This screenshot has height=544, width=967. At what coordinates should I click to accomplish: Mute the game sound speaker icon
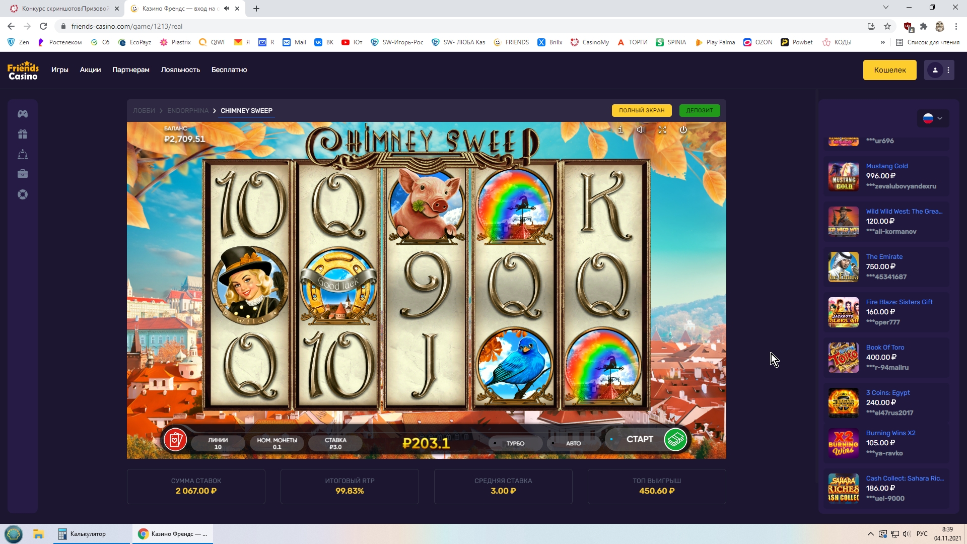641,130
